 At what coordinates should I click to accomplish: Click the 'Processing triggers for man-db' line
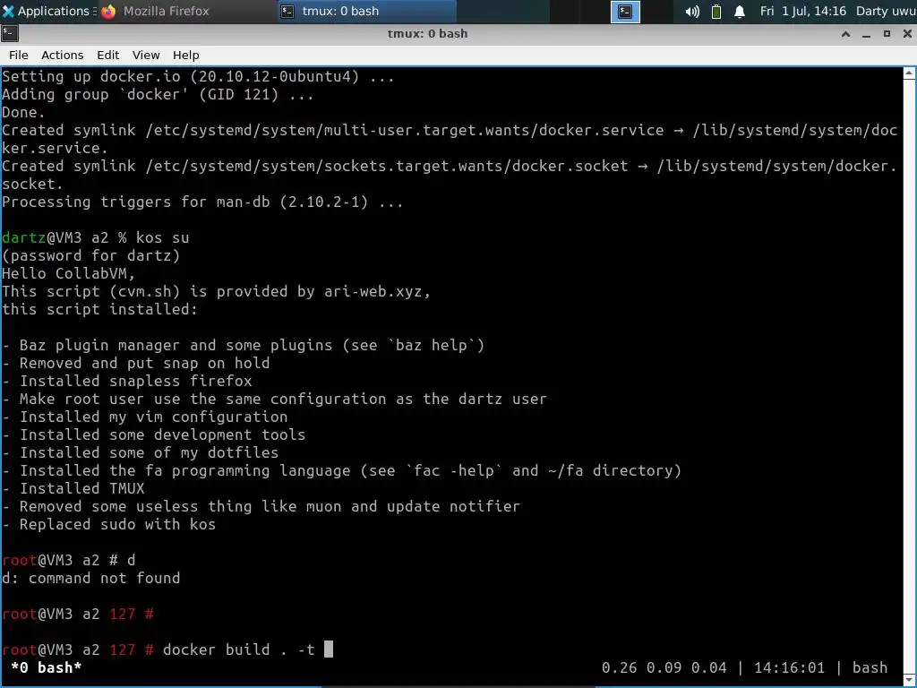point(202,202)
